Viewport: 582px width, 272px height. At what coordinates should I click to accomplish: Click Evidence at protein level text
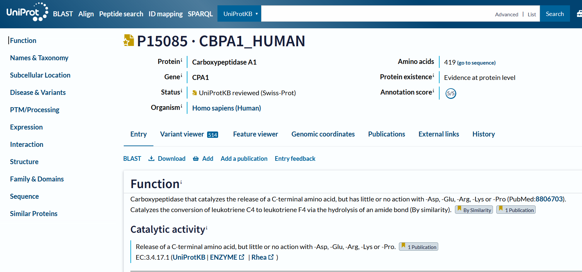click(x=480, y=78)
